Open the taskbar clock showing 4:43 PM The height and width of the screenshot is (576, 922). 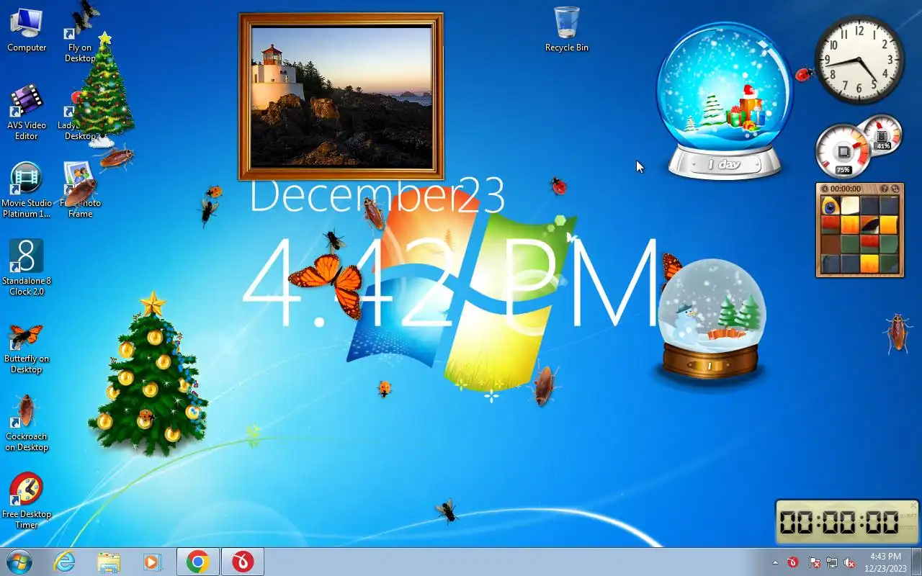tap(885, 562)
